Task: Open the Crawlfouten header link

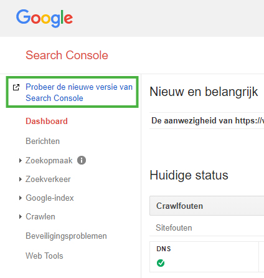Action: click(x=179, y=206)
